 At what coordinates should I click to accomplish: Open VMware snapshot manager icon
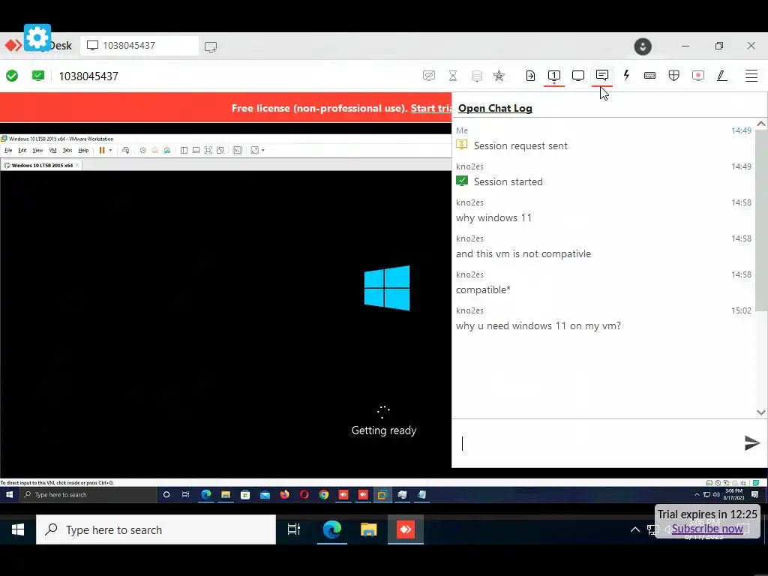coord(167,150)
